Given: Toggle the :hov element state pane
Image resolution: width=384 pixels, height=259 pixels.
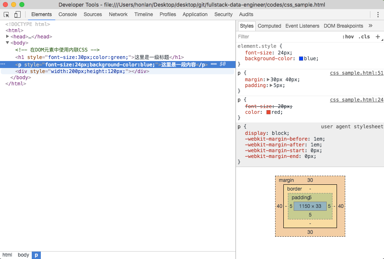Looking at the screenshot, I should [x=348, y=37].
